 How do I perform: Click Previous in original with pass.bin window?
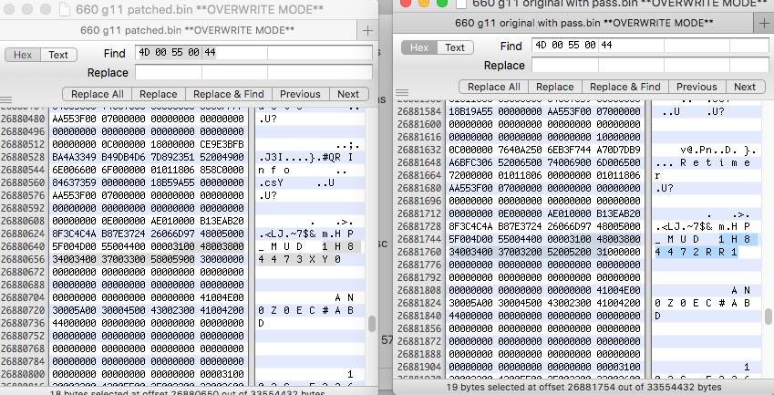[x=697, y=87]
